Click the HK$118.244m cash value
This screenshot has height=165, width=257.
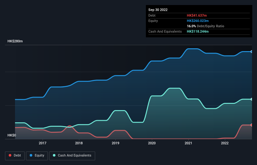(198, 31)
